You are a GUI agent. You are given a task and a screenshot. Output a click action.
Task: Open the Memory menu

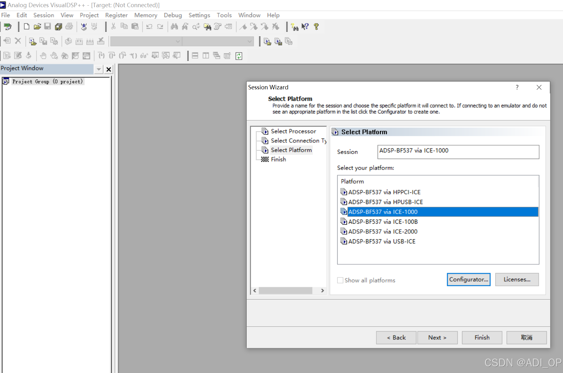[146, 15]
